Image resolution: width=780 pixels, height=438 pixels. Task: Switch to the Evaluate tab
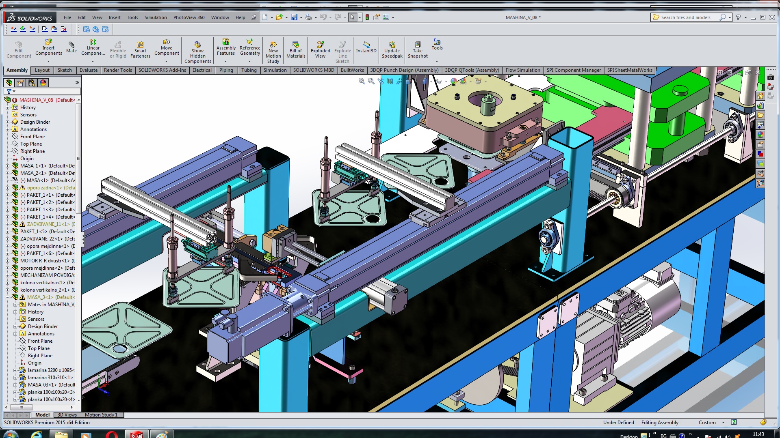pos(88,70)
